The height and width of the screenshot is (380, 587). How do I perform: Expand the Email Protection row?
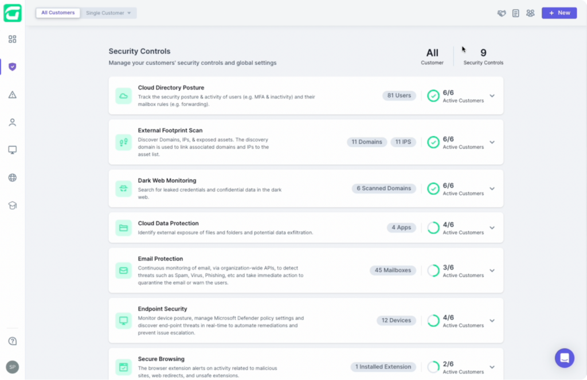tap(492, 271)
